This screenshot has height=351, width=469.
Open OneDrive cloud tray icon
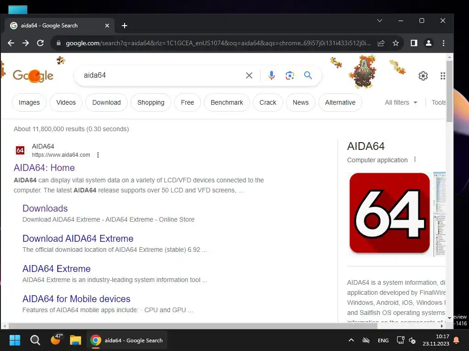366,340
